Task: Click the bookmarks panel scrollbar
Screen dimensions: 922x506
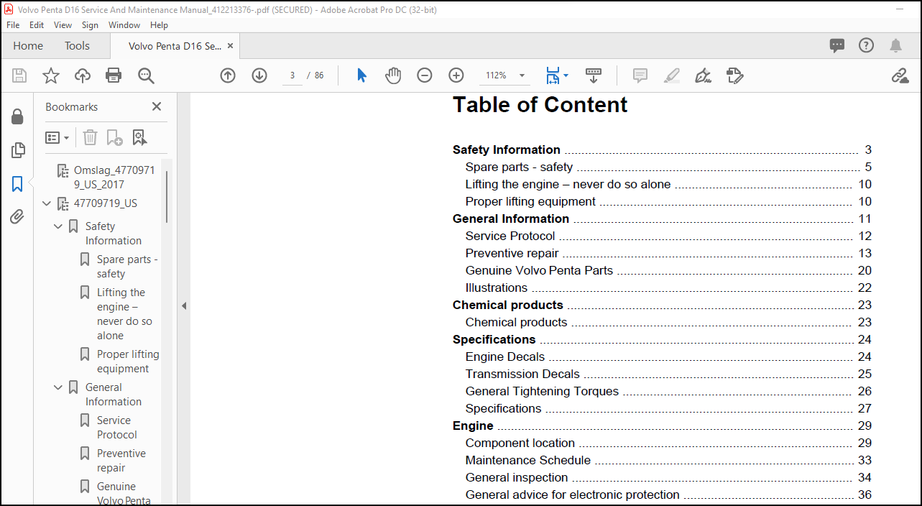Action: coord(167,196)
